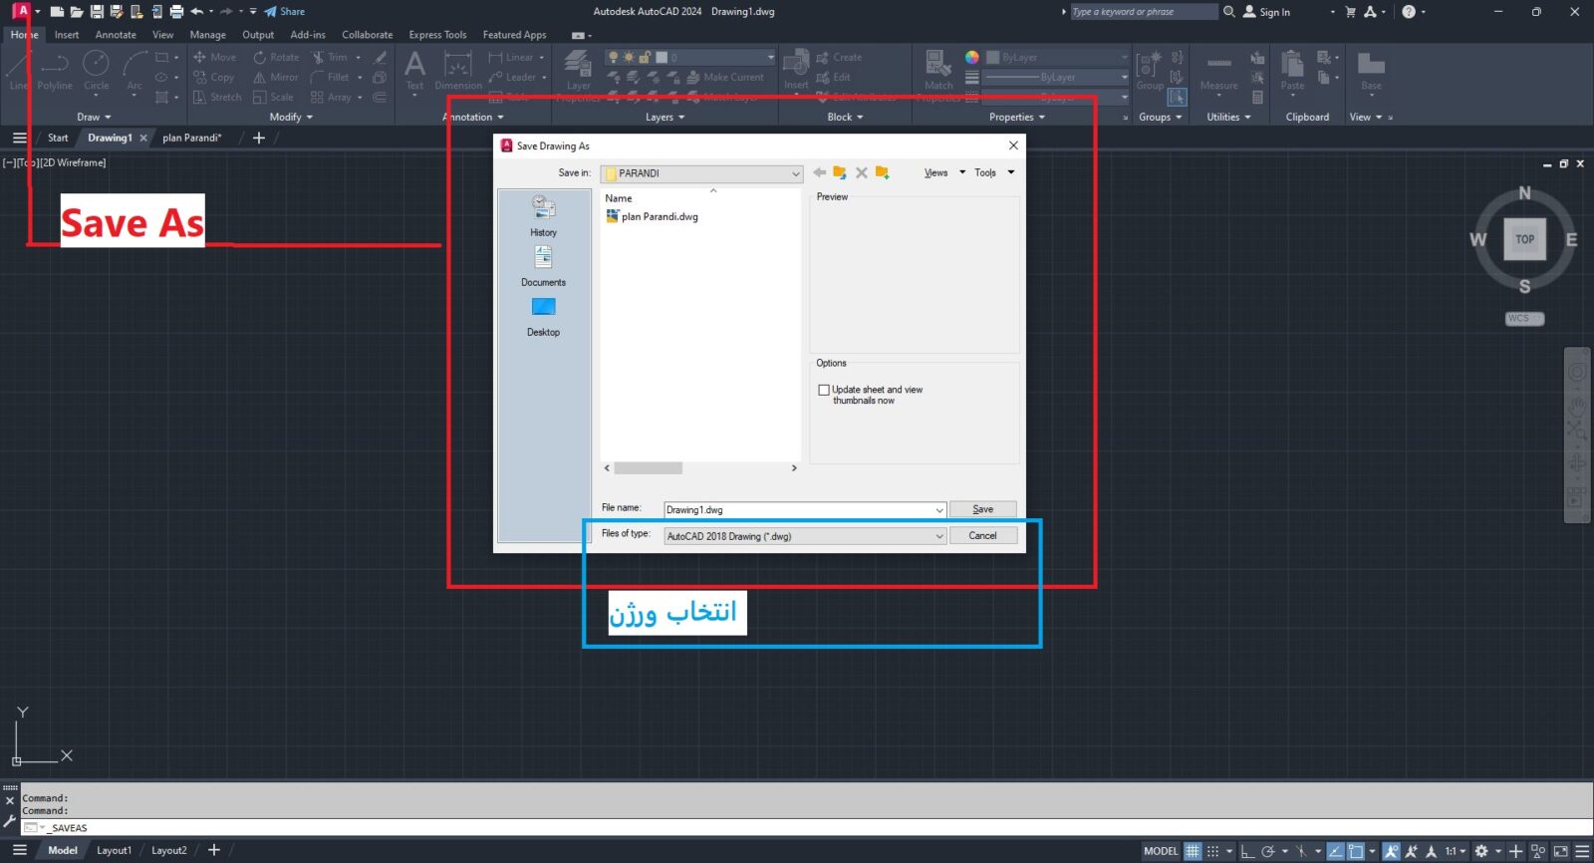1594x863 pixels.
Task: Check Update sheet and view thumbnails now
Action: [824, 390]
